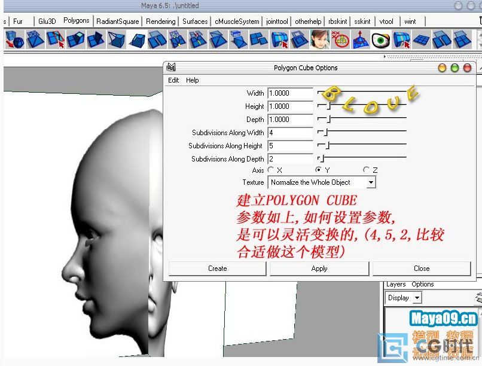Click the last shelf icon on the right
Image resolution: width=482 pixels, height=366 pixels.
coord(462,39)
